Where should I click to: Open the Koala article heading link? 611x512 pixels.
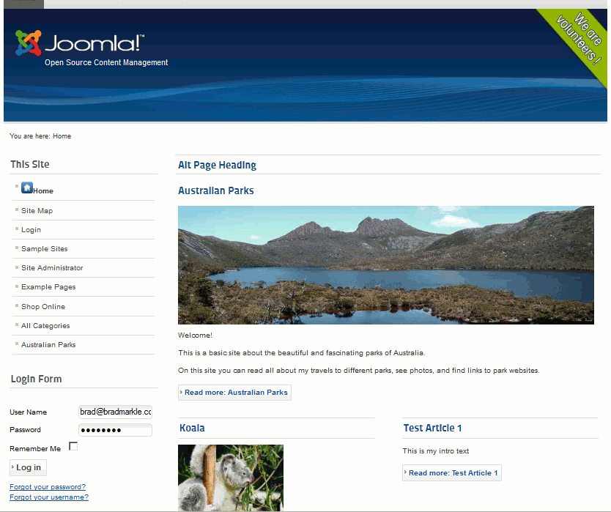[x=192, y=428]
